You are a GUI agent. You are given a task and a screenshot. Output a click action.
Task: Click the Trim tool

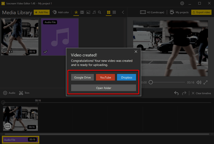(x=24, y=93)
